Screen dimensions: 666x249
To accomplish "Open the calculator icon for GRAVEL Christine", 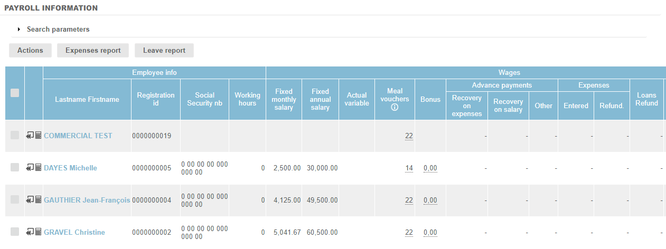I will pos(38,232).
